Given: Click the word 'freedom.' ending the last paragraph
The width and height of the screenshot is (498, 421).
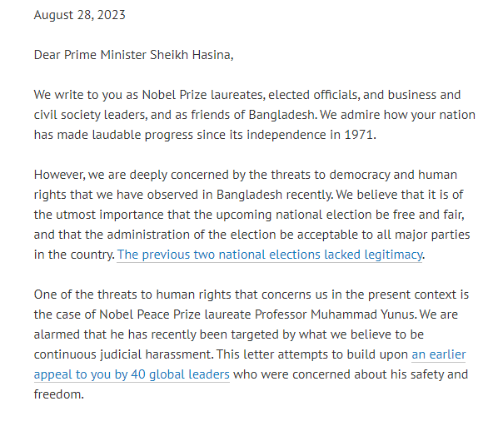Looking at the screenshot, I should pos(59,394).
